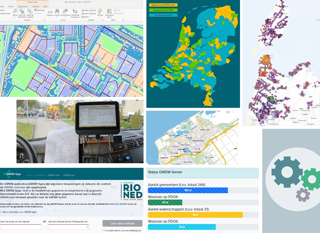
Task: Click the Convert labels icon
Action: [100, 13]
